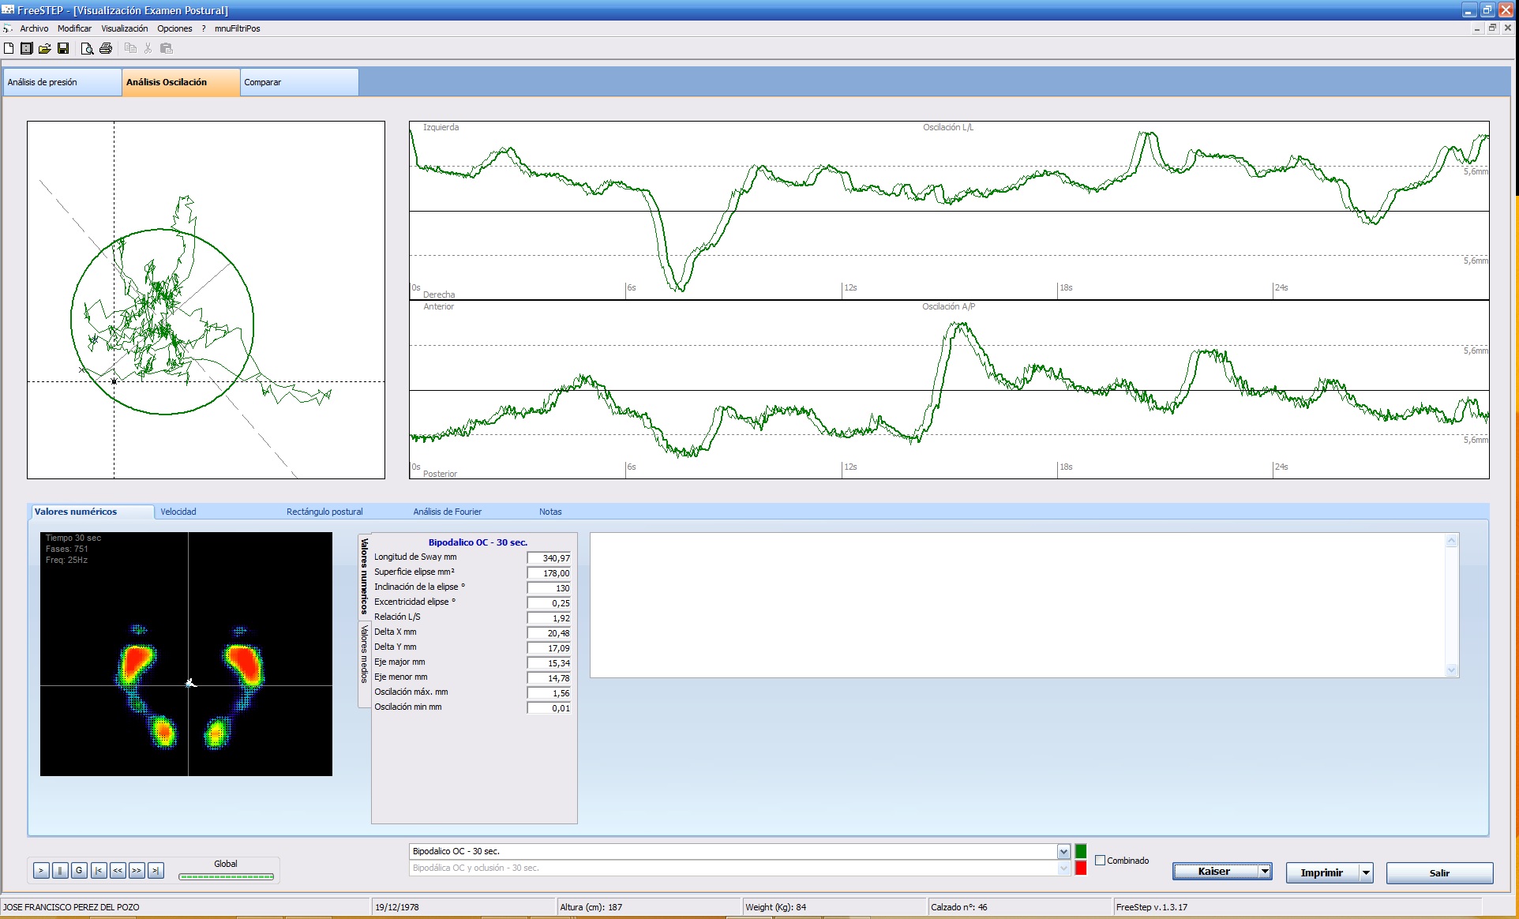Click the green color swatch
The width and height of the screenshot is (1519, 919).
(1081, 851)
